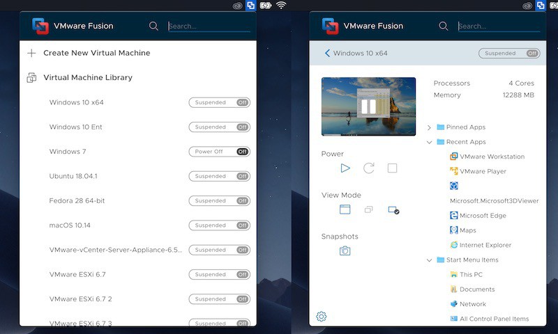The height and width of the screenshot is (334, 558).
Task: Open Maps from Recent Apps
Action: (463, 230)
